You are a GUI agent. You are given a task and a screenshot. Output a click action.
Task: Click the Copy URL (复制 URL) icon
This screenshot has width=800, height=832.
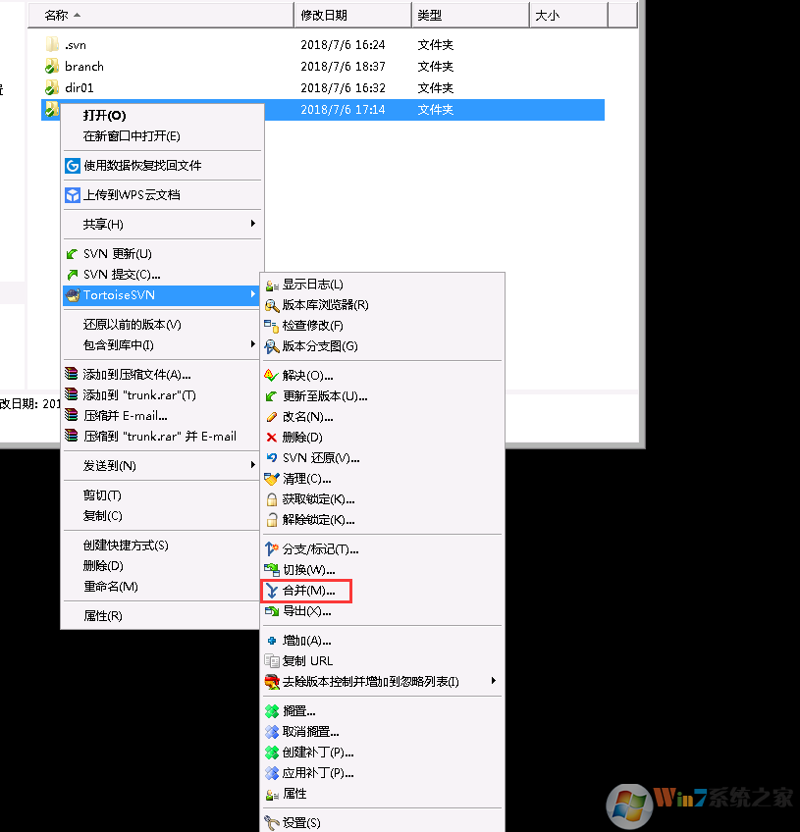pyautogui.click(x=272, y=661)
